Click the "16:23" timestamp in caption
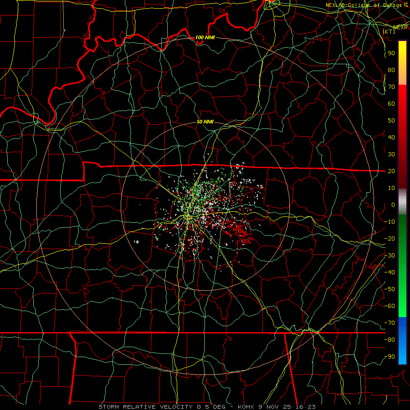Viewport: 410px width, 410px height. coord(306,407)
